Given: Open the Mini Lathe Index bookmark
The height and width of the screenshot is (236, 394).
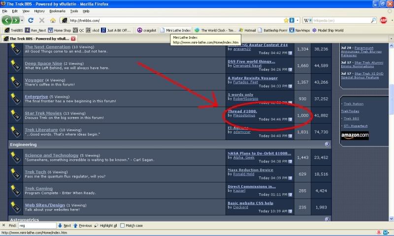Looking at the screenshot, I should 175,30.
